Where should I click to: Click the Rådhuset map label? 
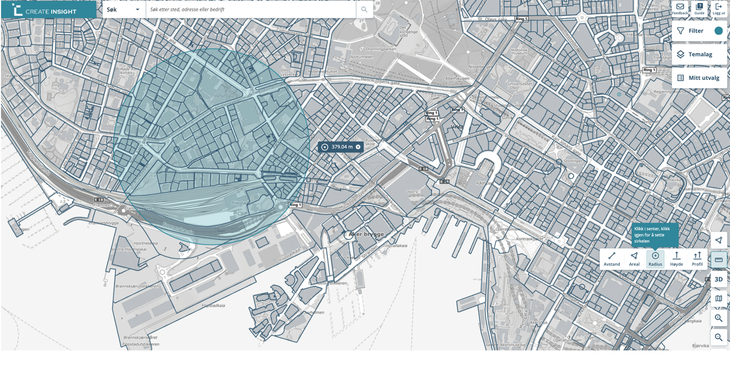(486, 182)
